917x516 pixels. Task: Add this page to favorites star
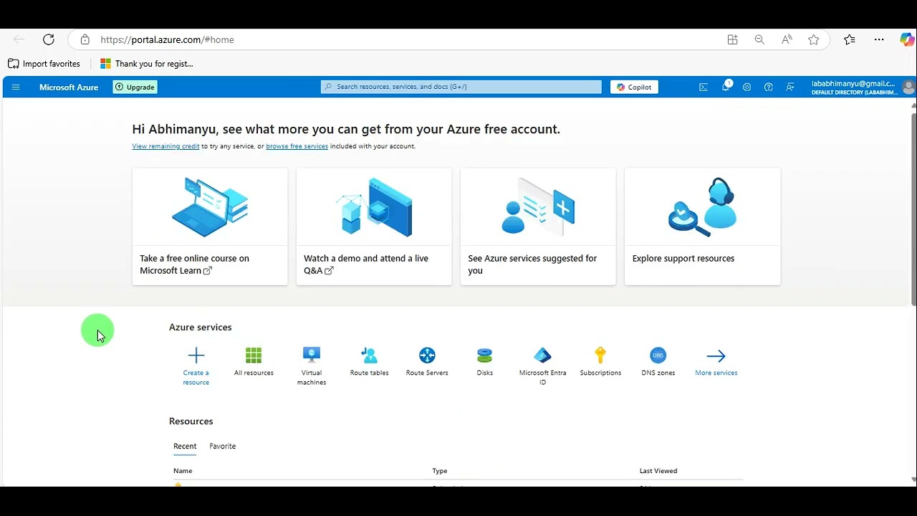click(x=814, y=39)
